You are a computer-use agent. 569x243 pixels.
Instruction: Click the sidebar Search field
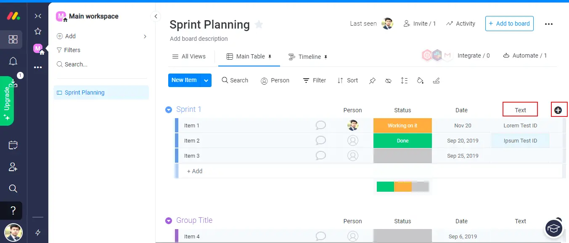pos(76,64)
